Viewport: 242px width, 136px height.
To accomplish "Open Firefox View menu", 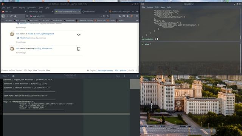I will tap(15, 8).
